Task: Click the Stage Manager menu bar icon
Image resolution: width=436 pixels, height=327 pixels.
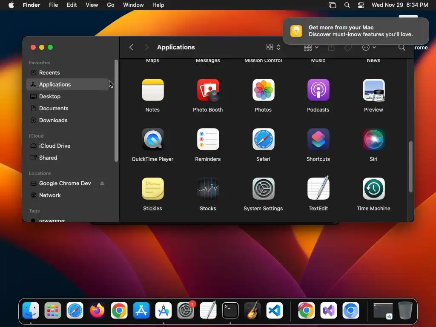Action: 332,5
